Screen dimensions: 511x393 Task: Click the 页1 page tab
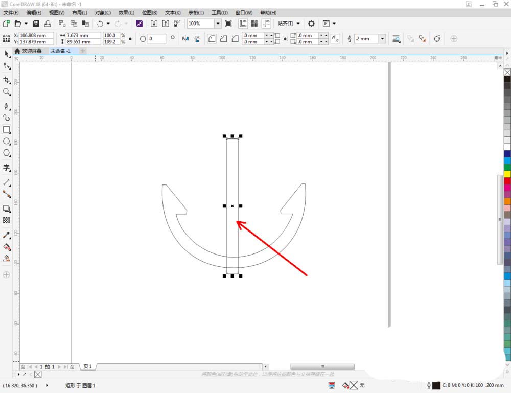pos(87,366)
